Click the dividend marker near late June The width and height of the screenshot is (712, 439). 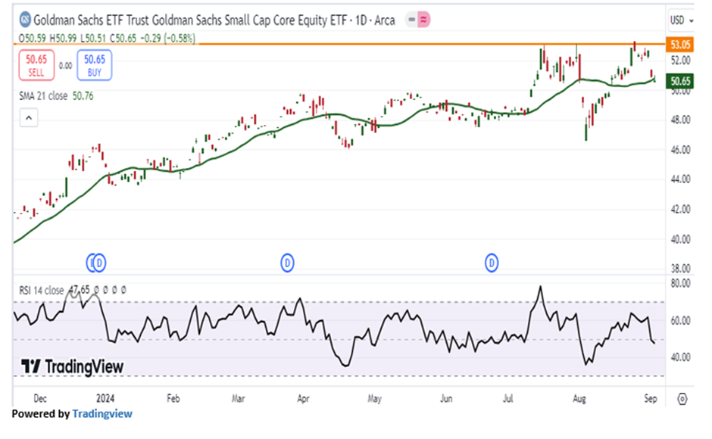tap(492, 263)
